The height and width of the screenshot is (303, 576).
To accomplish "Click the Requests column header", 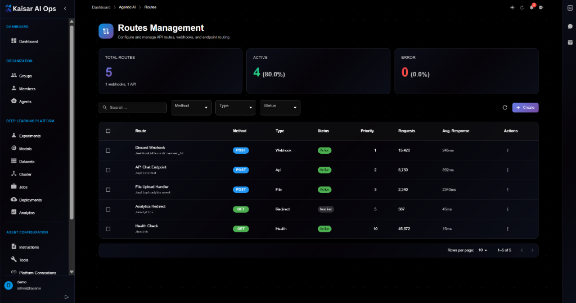I will pyautogui.click(x=407, y=131).
